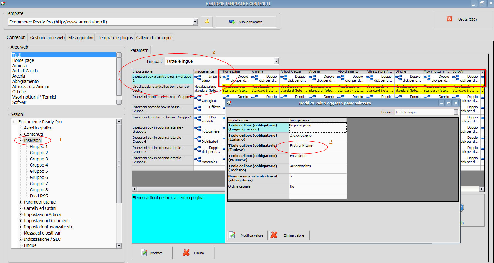
Task: Select Gruppo 3 in the Sezioni tree
Action: 39,159
